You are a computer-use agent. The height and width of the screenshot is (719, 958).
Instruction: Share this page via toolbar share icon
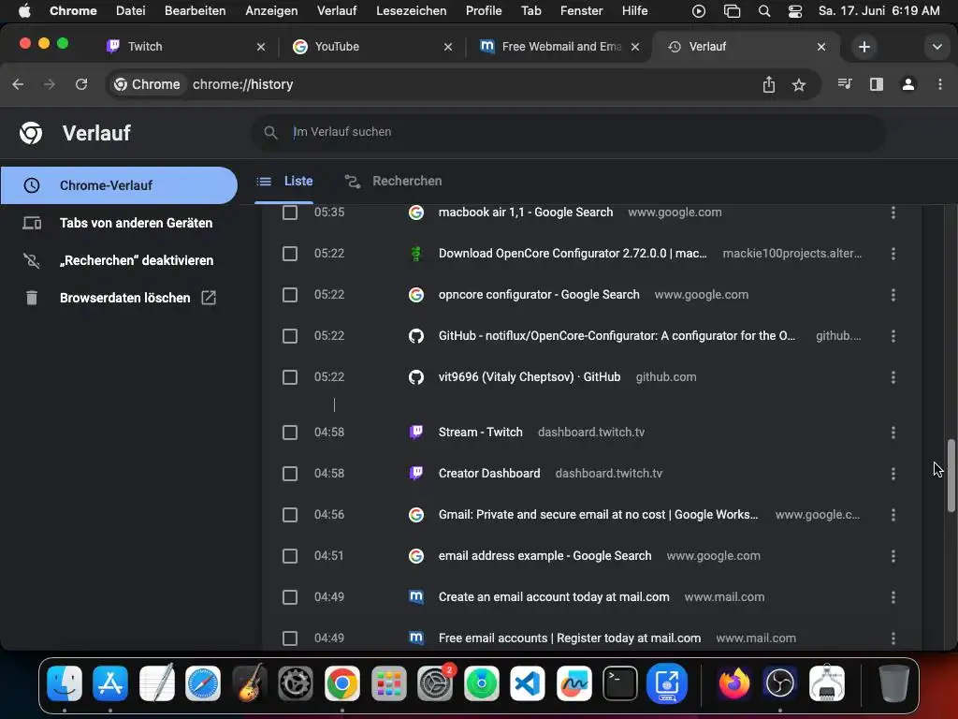(769, 84)
